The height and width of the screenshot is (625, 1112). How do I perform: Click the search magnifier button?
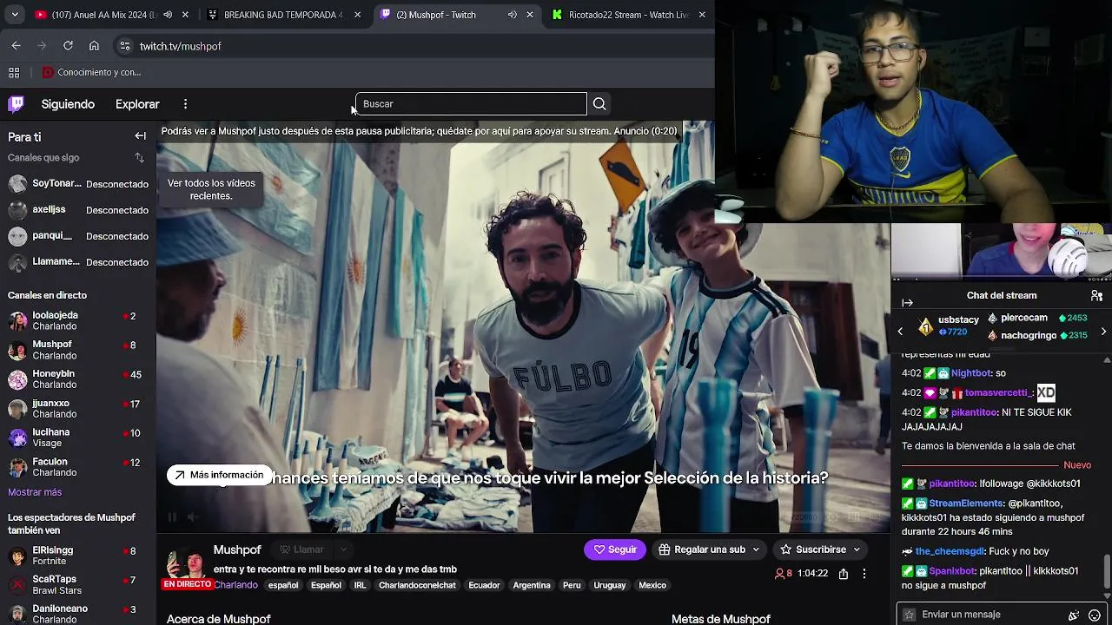click(599, 104)
